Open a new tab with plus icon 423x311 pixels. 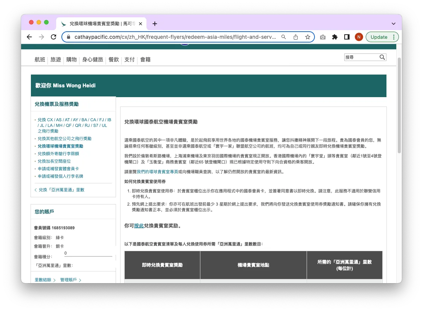point(154,24)
